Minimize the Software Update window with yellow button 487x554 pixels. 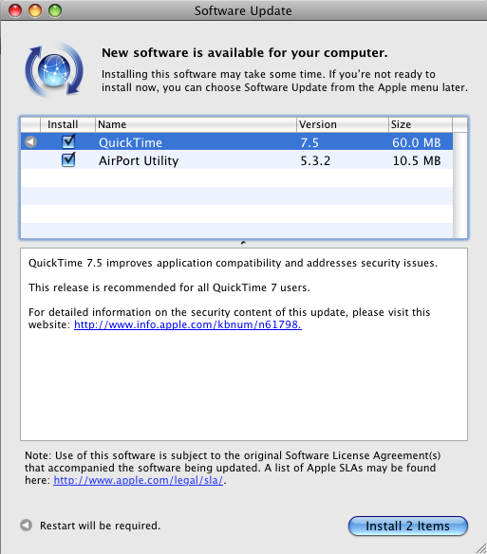point(35,10)
